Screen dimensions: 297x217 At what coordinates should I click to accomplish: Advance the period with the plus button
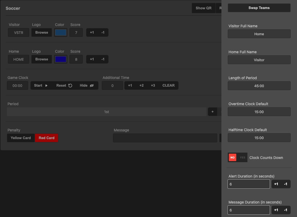[212, 112]
